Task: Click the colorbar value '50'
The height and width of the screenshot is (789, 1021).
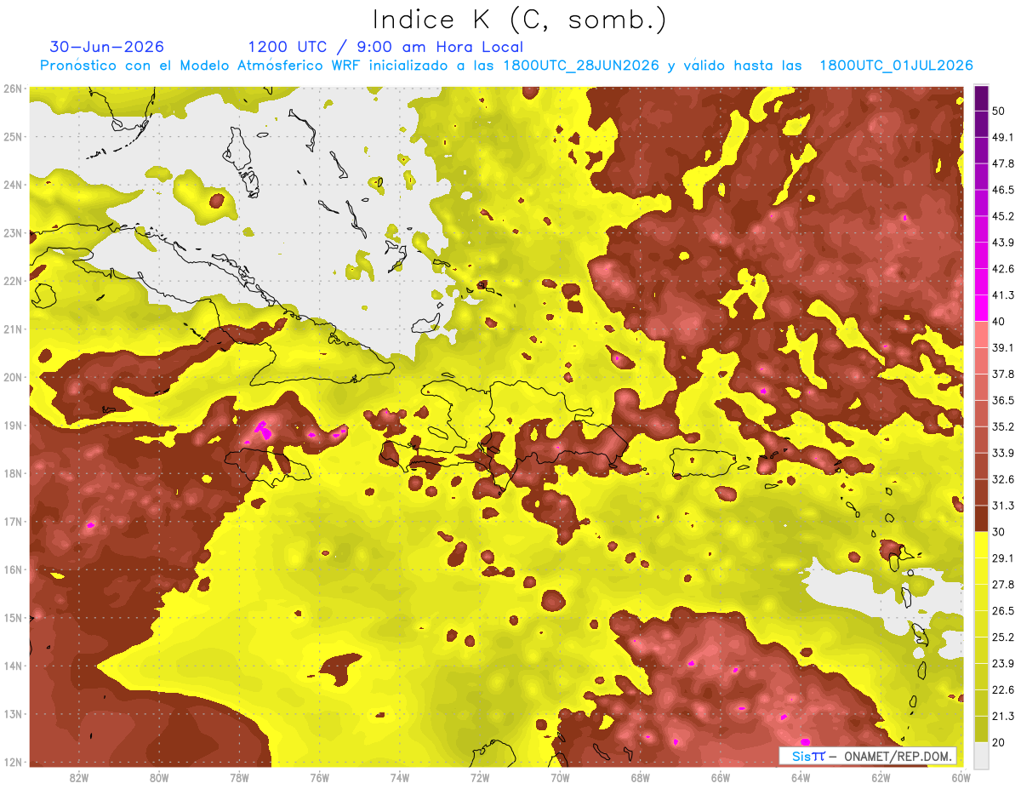Action: (x=1001, y=111)
